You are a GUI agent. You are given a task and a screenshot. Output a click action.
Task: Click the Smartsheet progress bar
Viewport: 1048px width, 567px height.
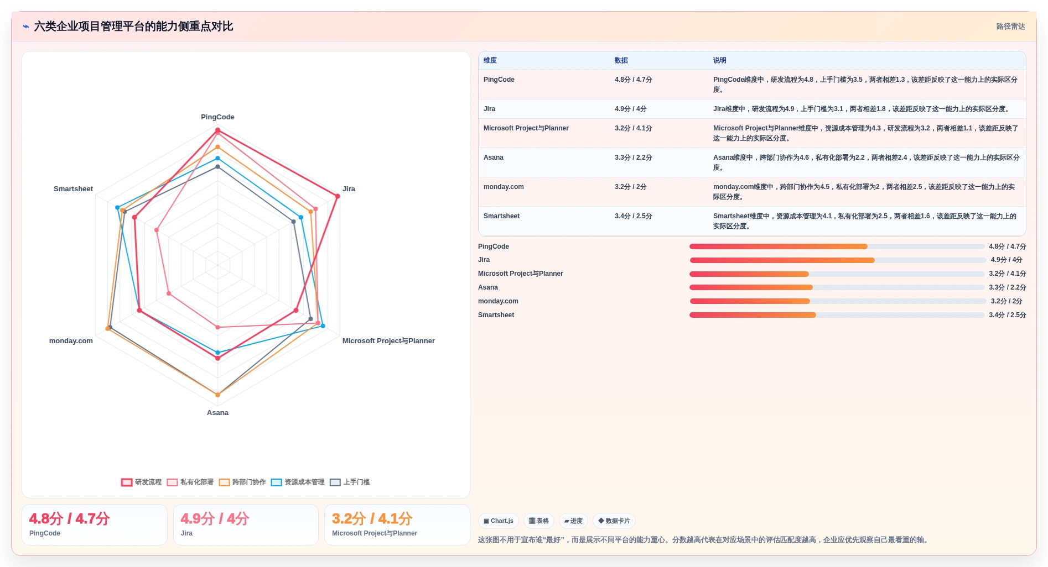(x=837, y=315)
